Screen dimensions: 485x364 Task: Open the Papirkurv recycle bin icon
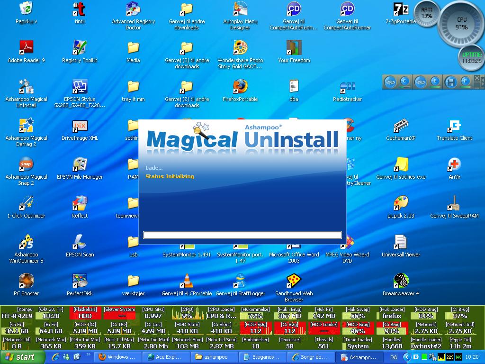(26, 9)
